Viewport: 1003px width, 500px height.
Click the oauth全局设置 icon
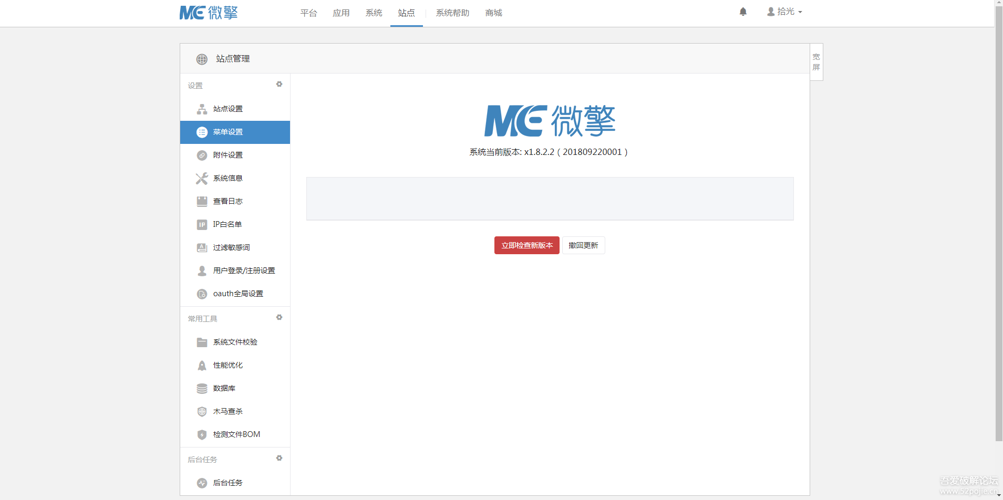pyautogui.click(x=202, y=294)
